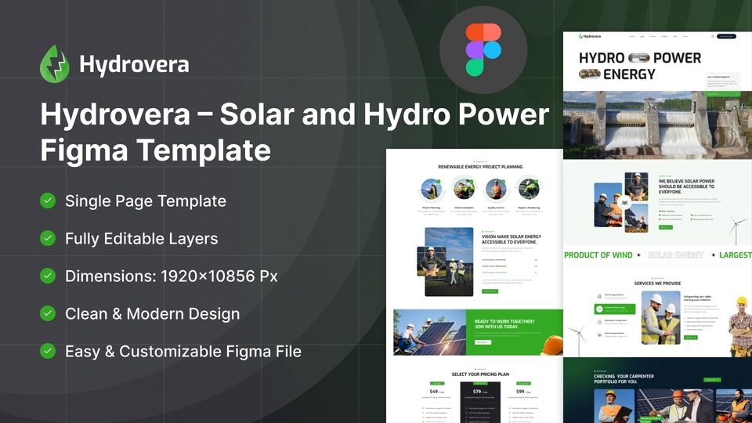Click the RENEWABLE ENERGY PROJECT PLANNING heading

point(480,167)
